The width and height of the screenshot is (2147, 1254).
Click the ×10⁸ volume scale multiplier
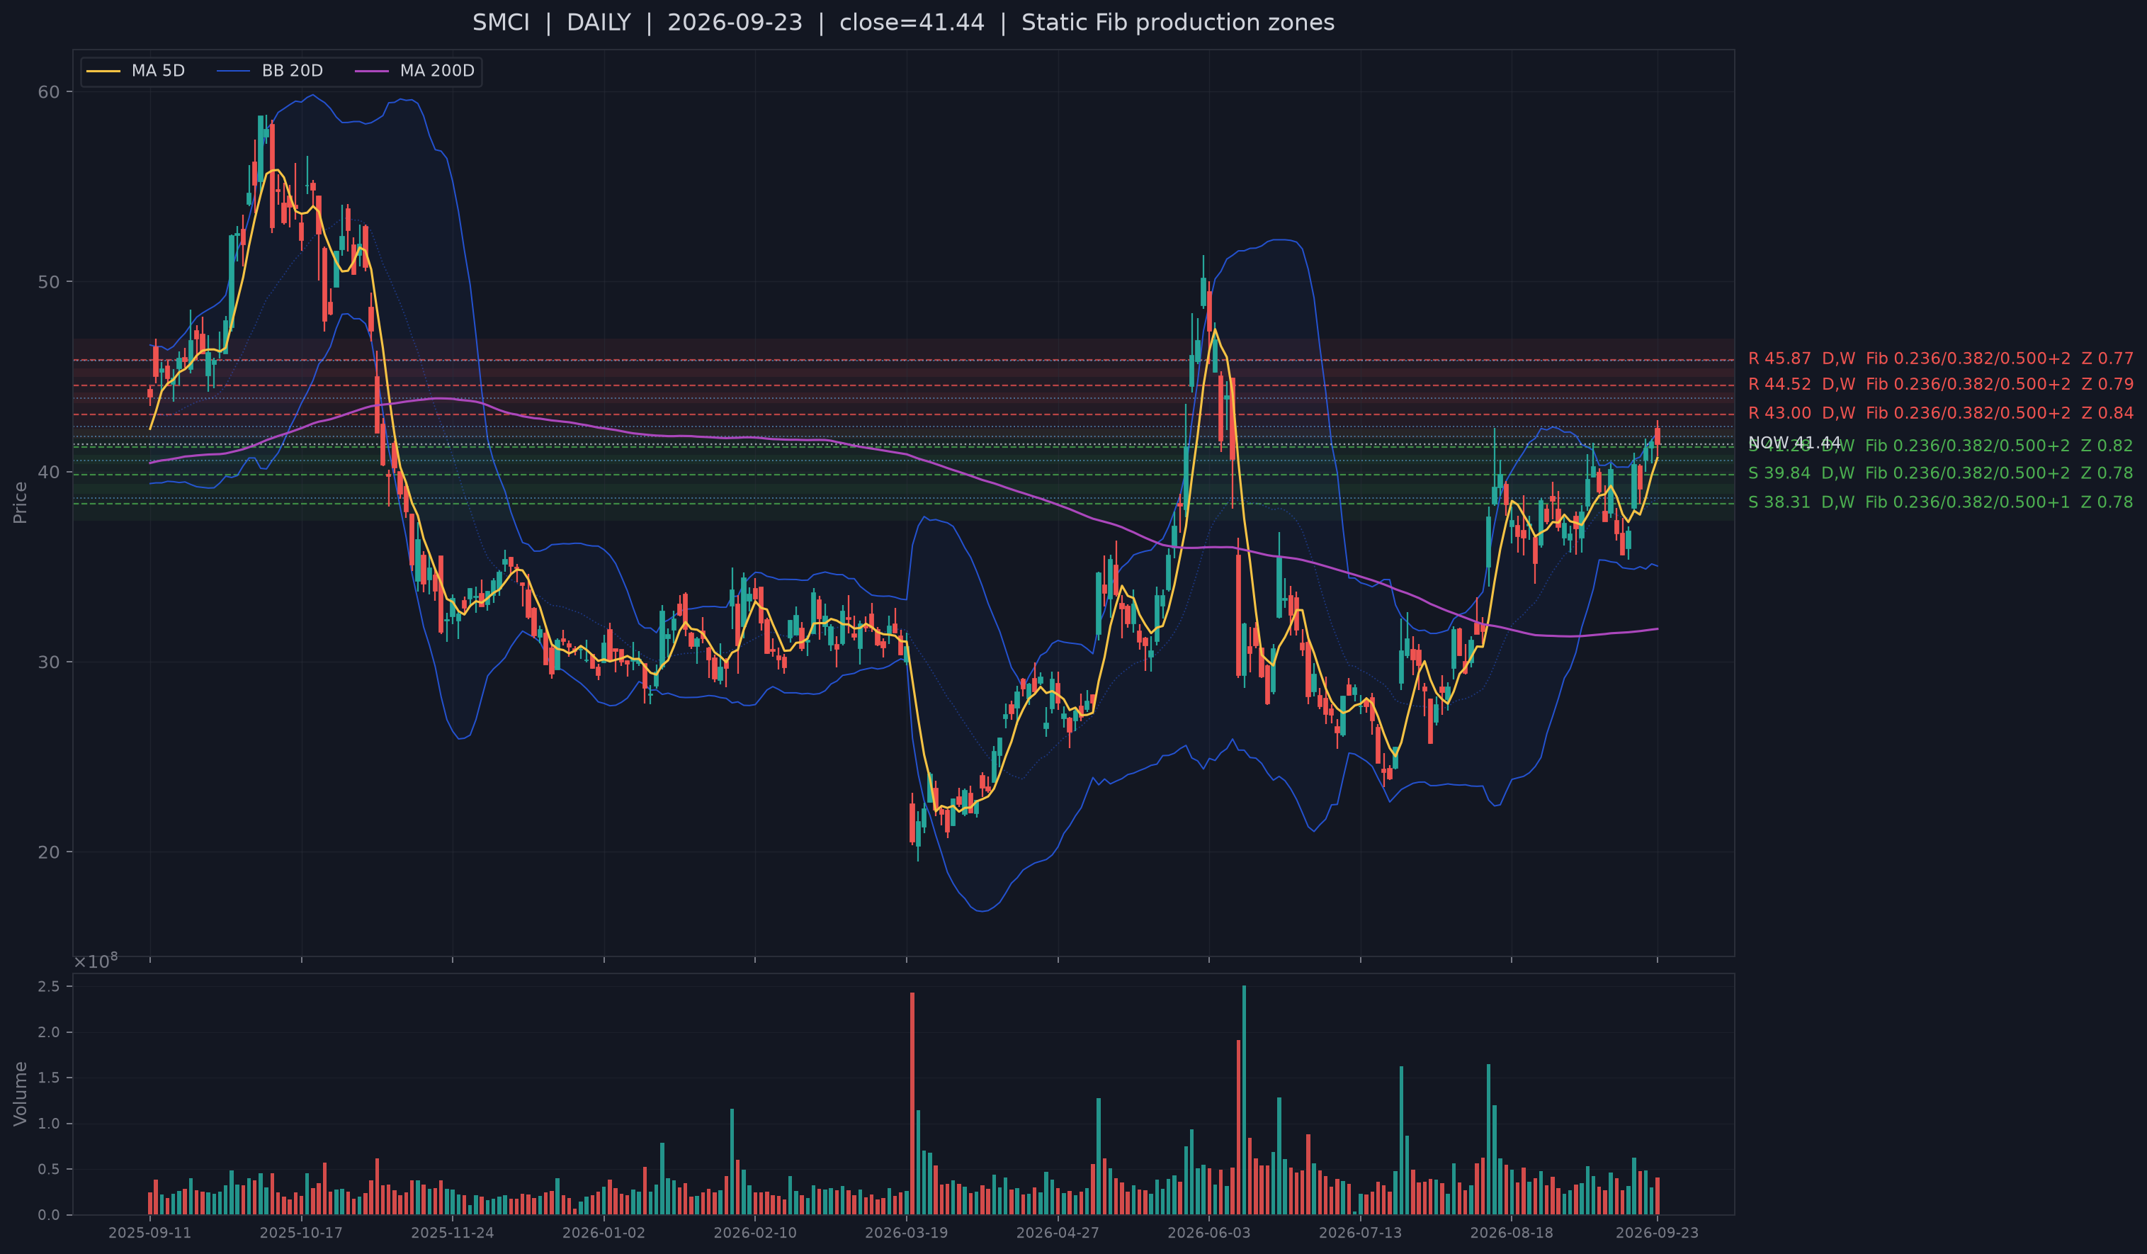[x=96, y=961]
